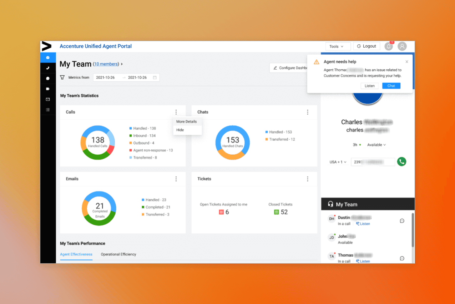The image size is (455, 304).
Task: Click blue Handled - 138 legend swatch
Action: (131, 128)
